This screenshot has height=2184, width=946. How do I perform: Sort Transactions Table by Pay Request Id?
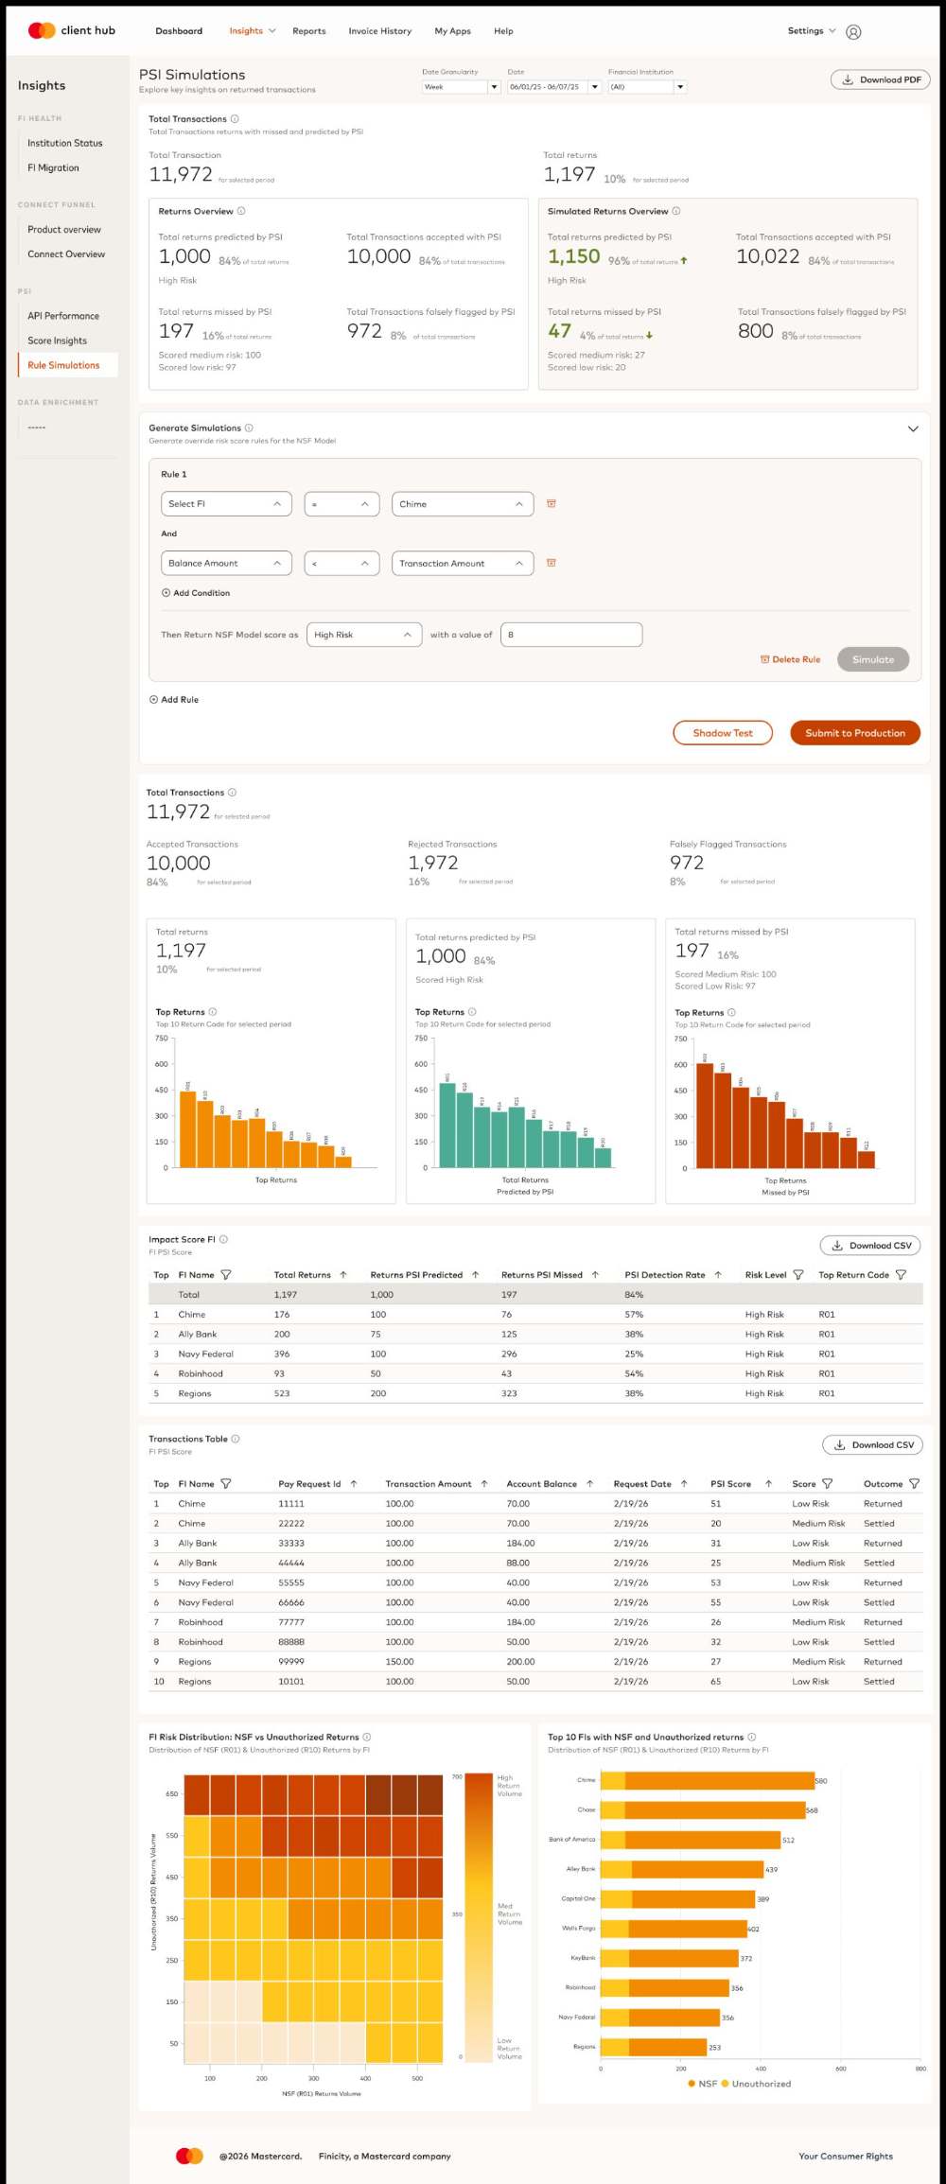pyautogui.click(x=354, y=1484)
